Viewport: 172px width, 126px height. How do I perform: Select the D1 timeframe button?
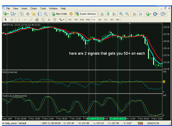(x=106, y=20)
